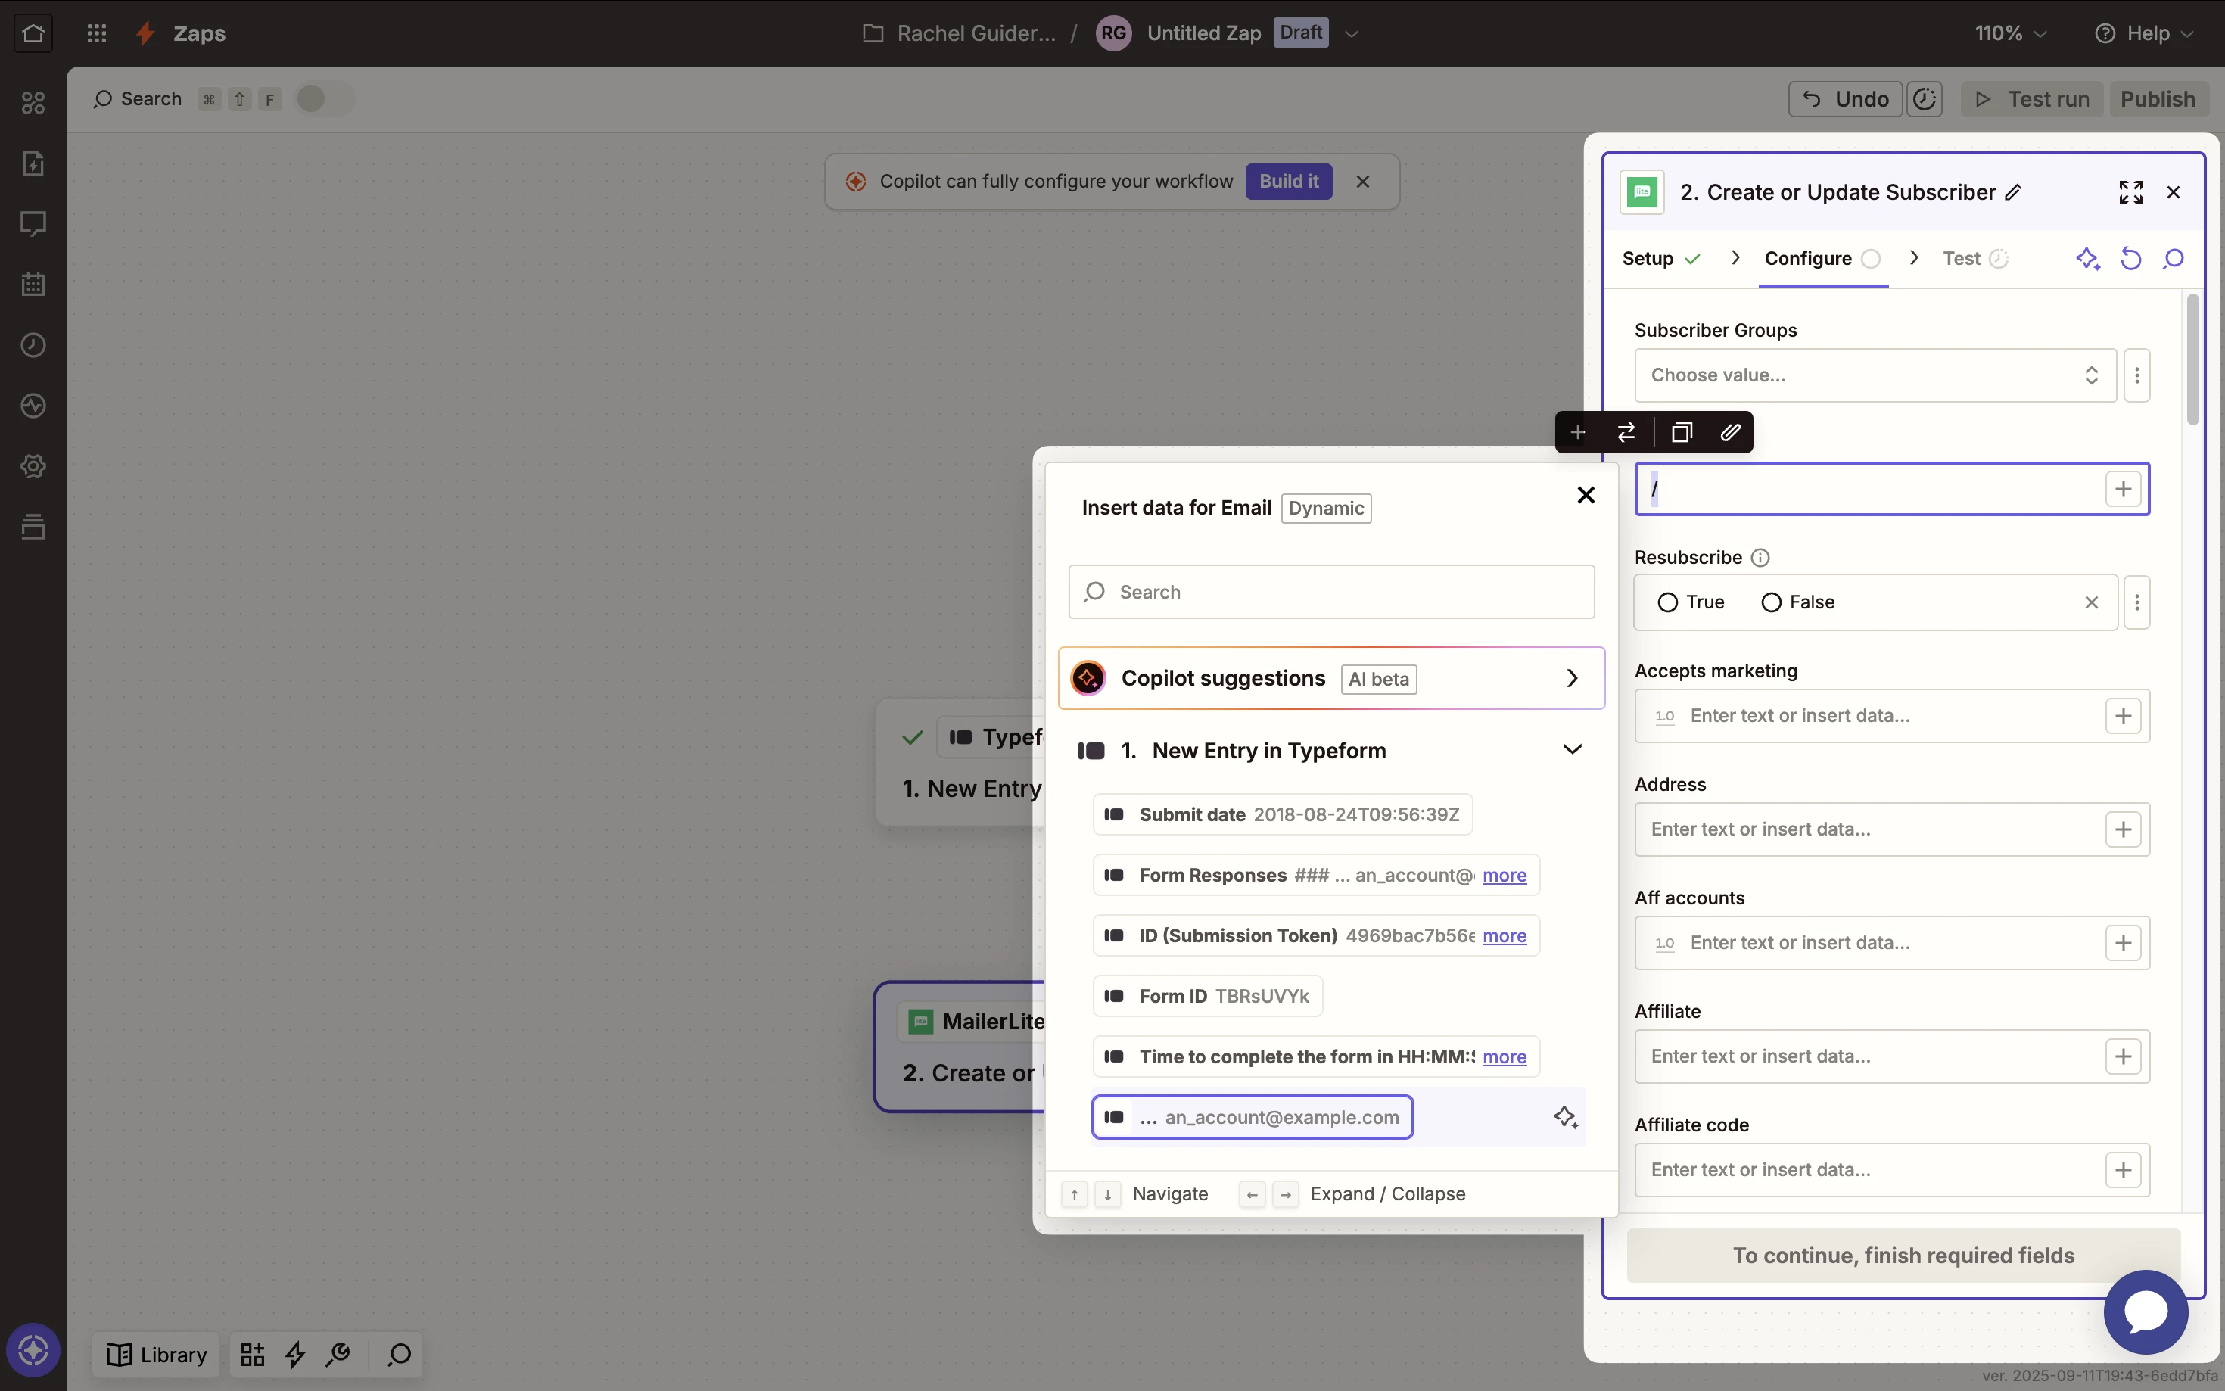Image resolution: width=2225 pixels, height=1391 pixels.
Task: Expand Copilot suggestions
Action: tap(1331, 678)
